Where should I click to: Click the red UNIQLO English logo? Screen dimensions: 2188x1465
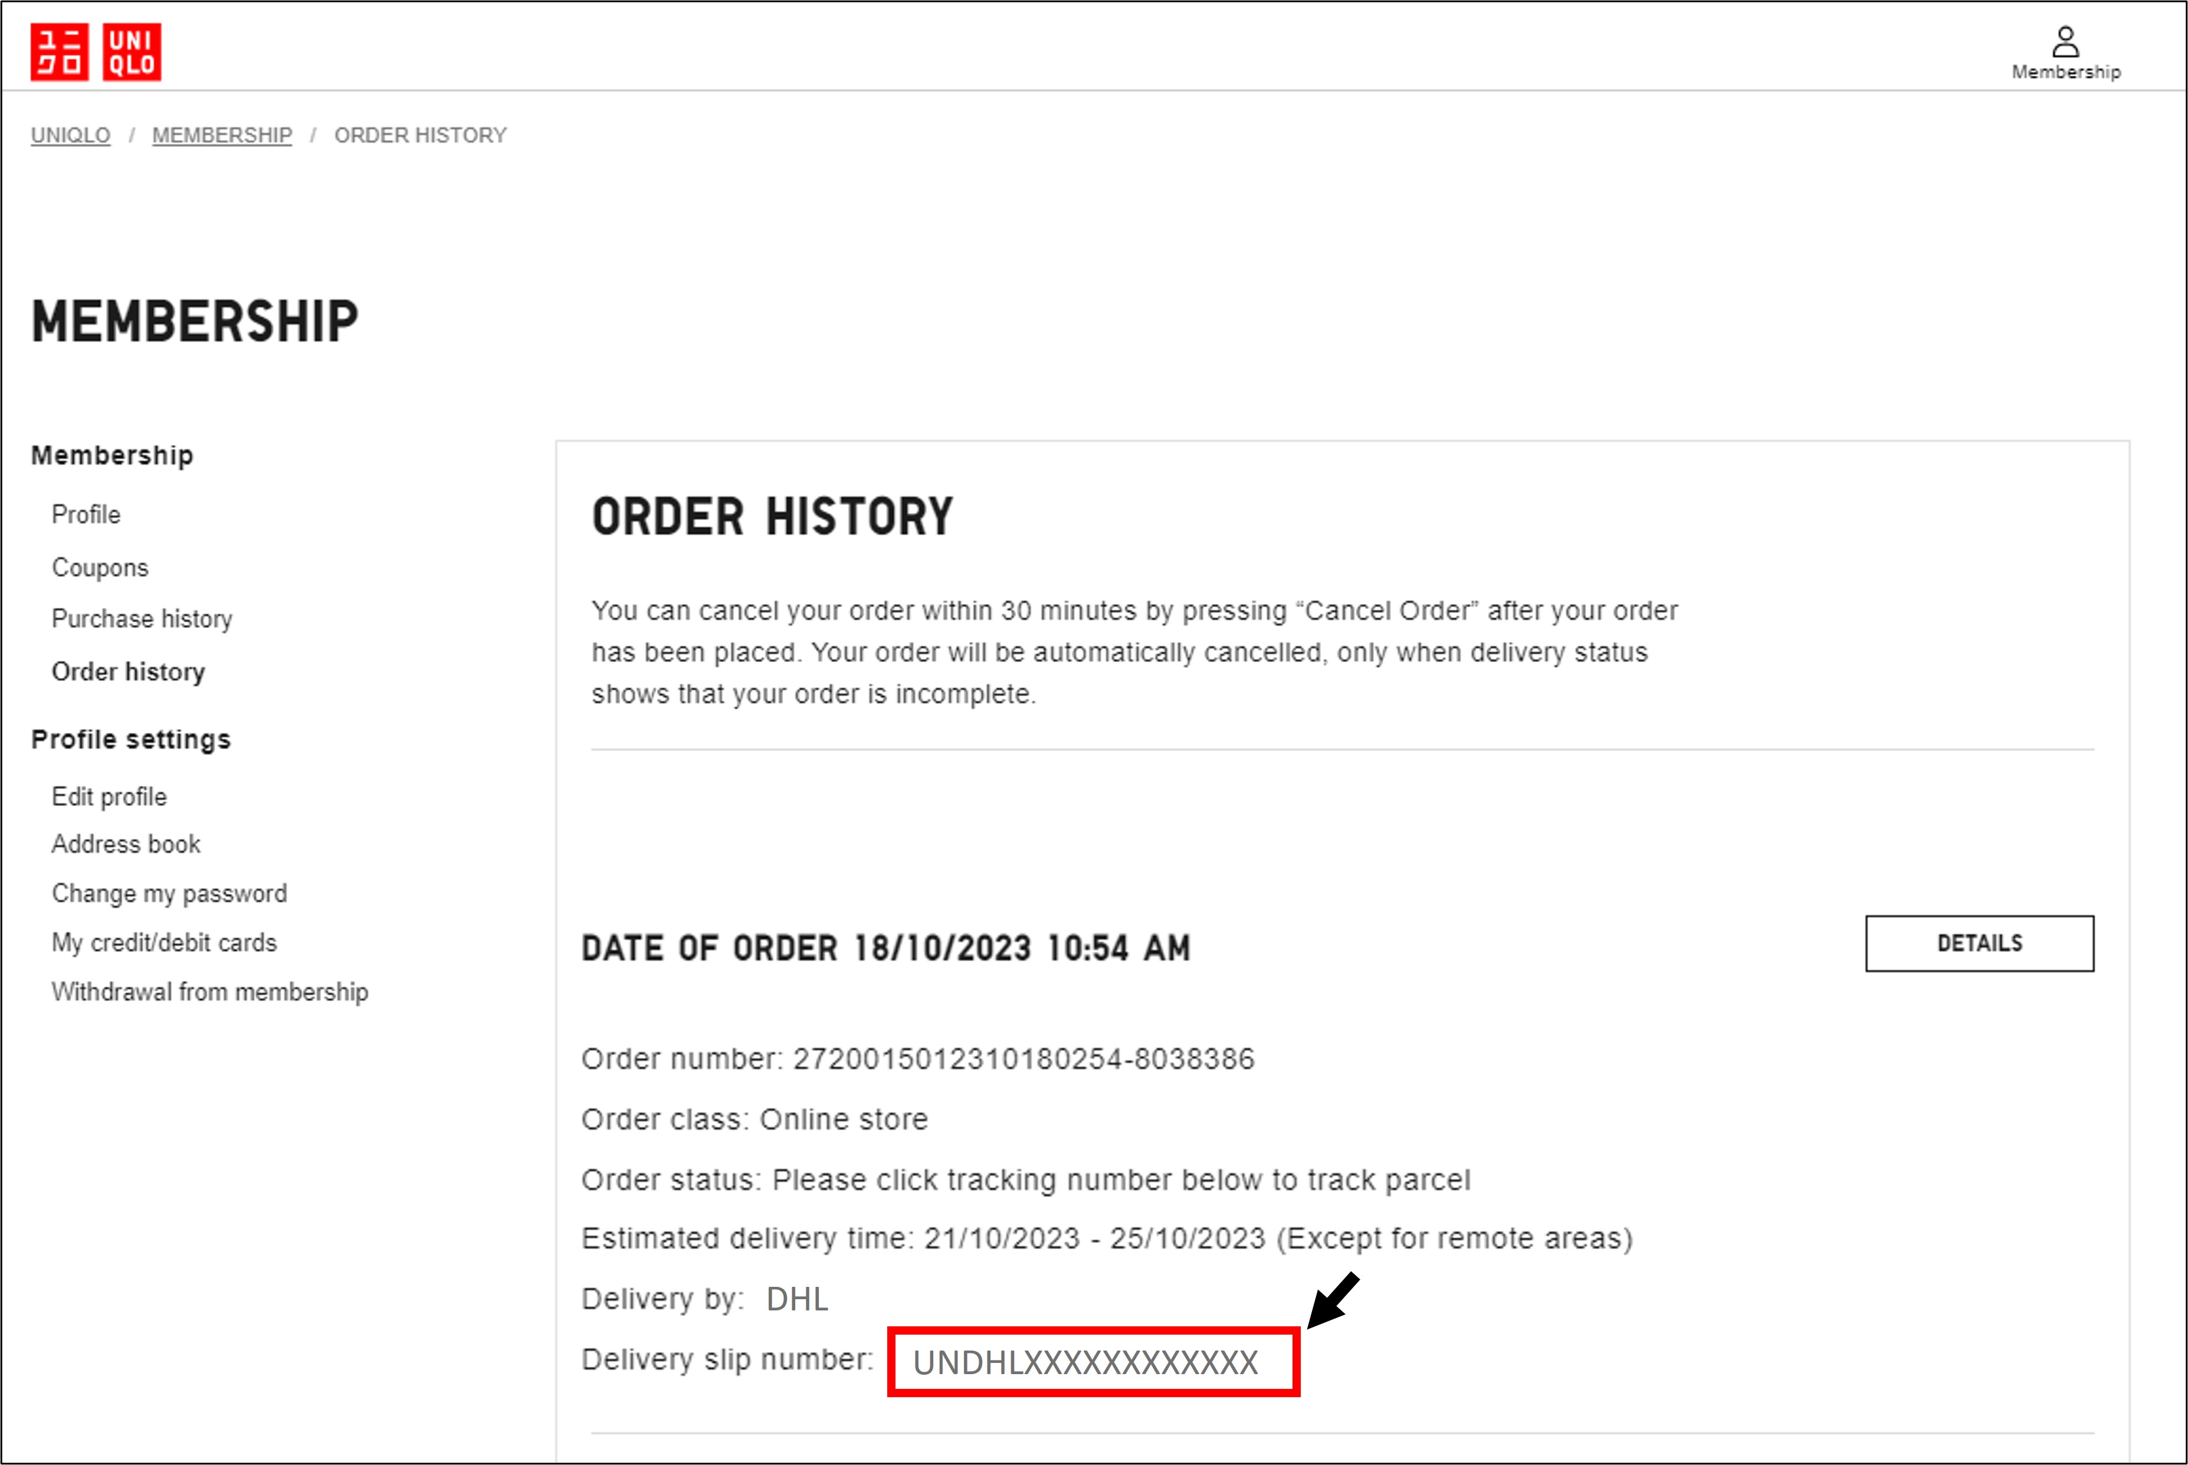tap(132, 53)
